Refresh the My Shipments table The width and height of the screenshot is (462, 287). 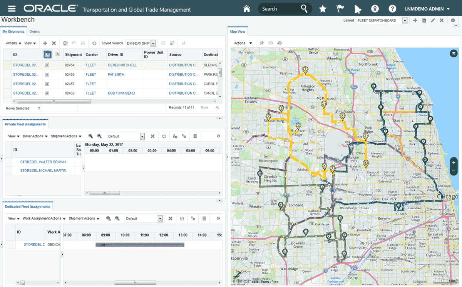94,43
